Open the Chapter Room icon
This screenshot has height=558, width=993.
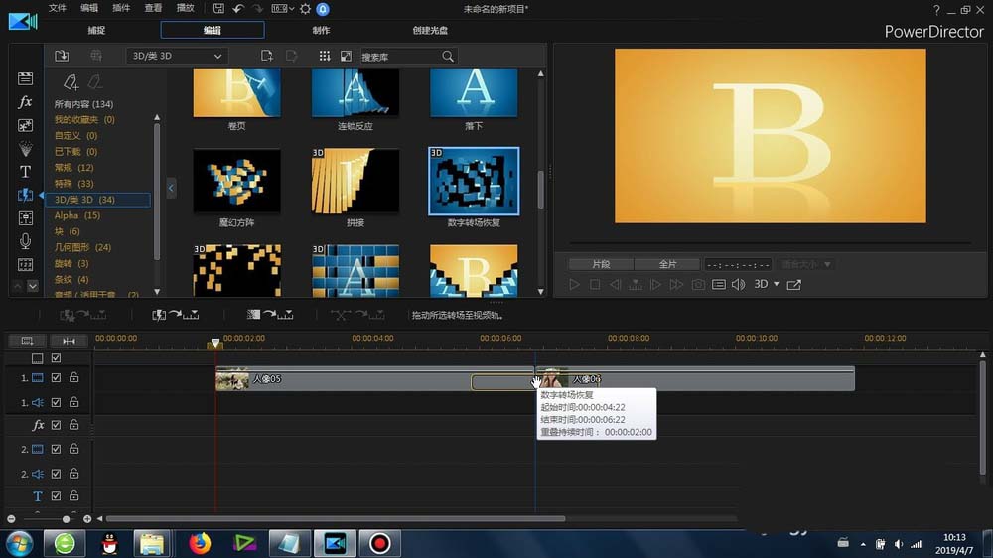26,265
